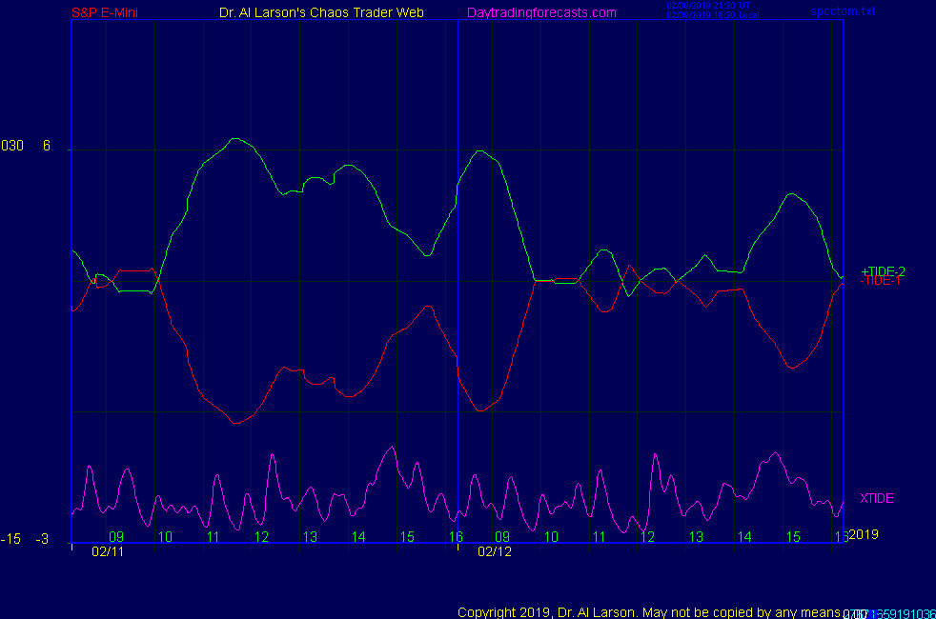Click the red curve's lowest trough on 02/11
Screen dimensions: 936x619
tap(235, 423)
